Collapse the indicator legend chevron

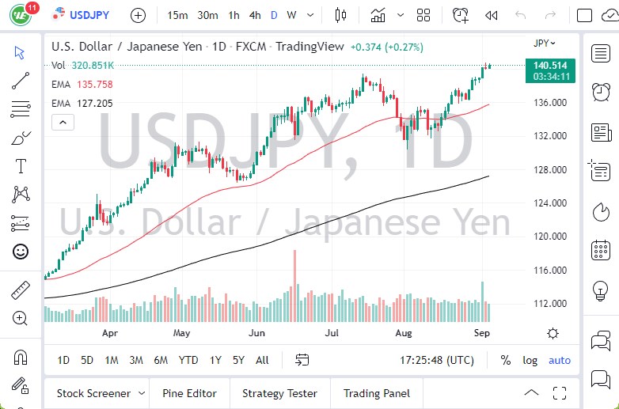coord(62,122)
